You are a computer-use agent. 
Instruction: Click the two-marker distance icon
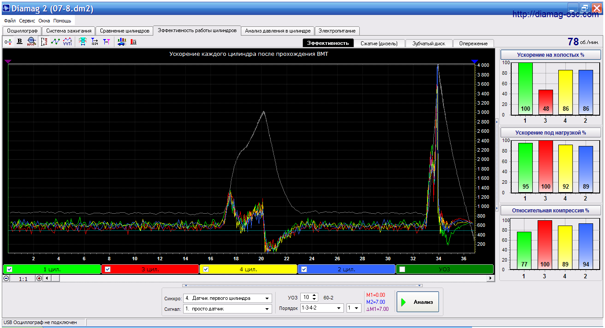click(x=106, y=41)
